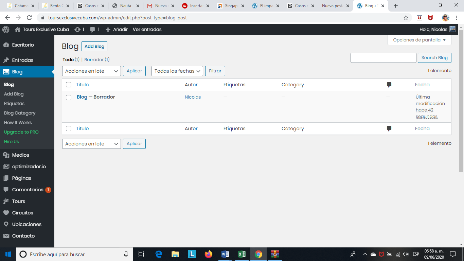Open Excel from the taskbar

242,254
